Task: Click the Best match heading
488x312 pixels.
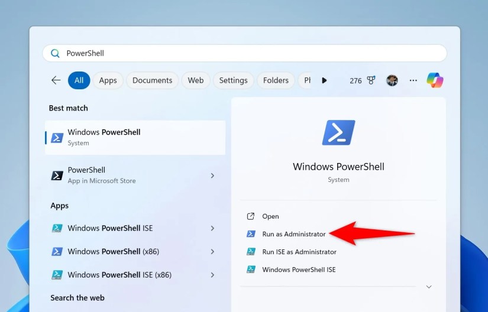Action: (69, 108)
